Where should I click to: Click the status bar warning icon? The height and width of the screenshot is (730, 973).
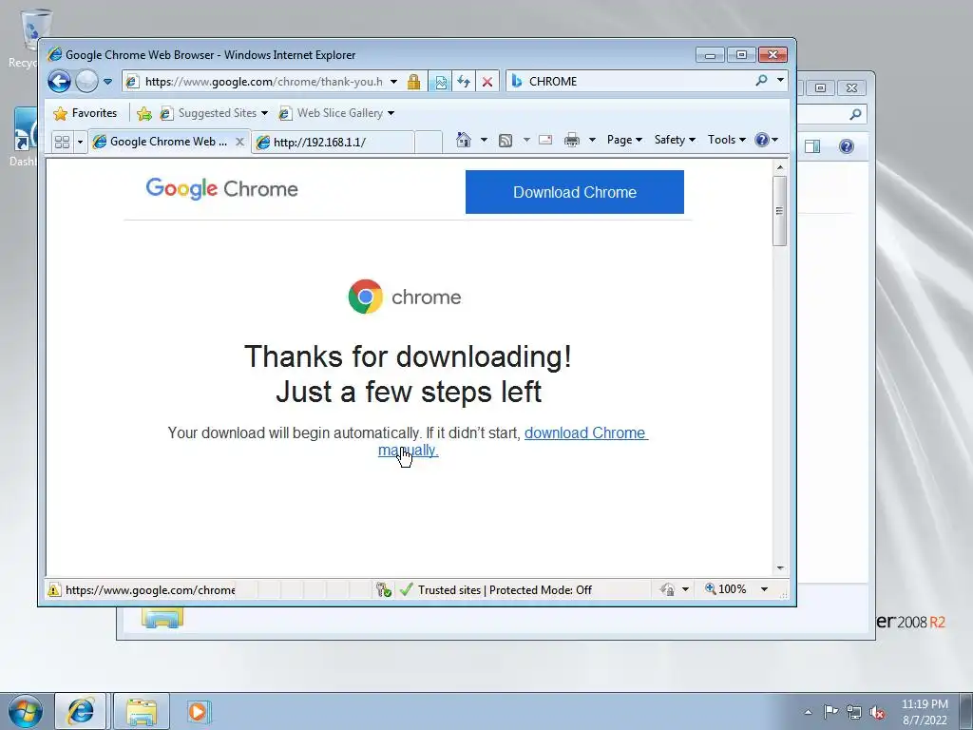[54, 589]
